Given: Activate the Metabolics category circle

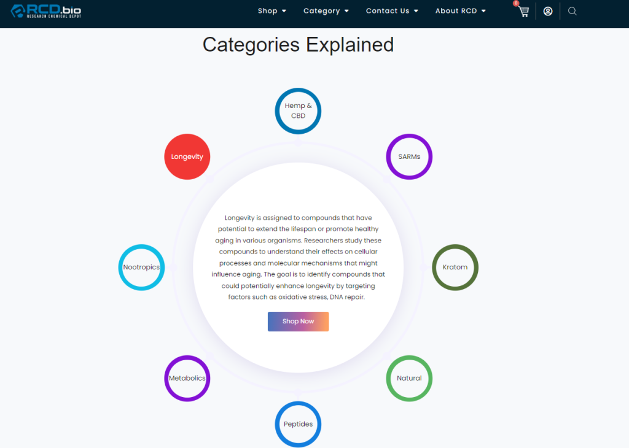Looking at the screenshot, I should (187, 378).
